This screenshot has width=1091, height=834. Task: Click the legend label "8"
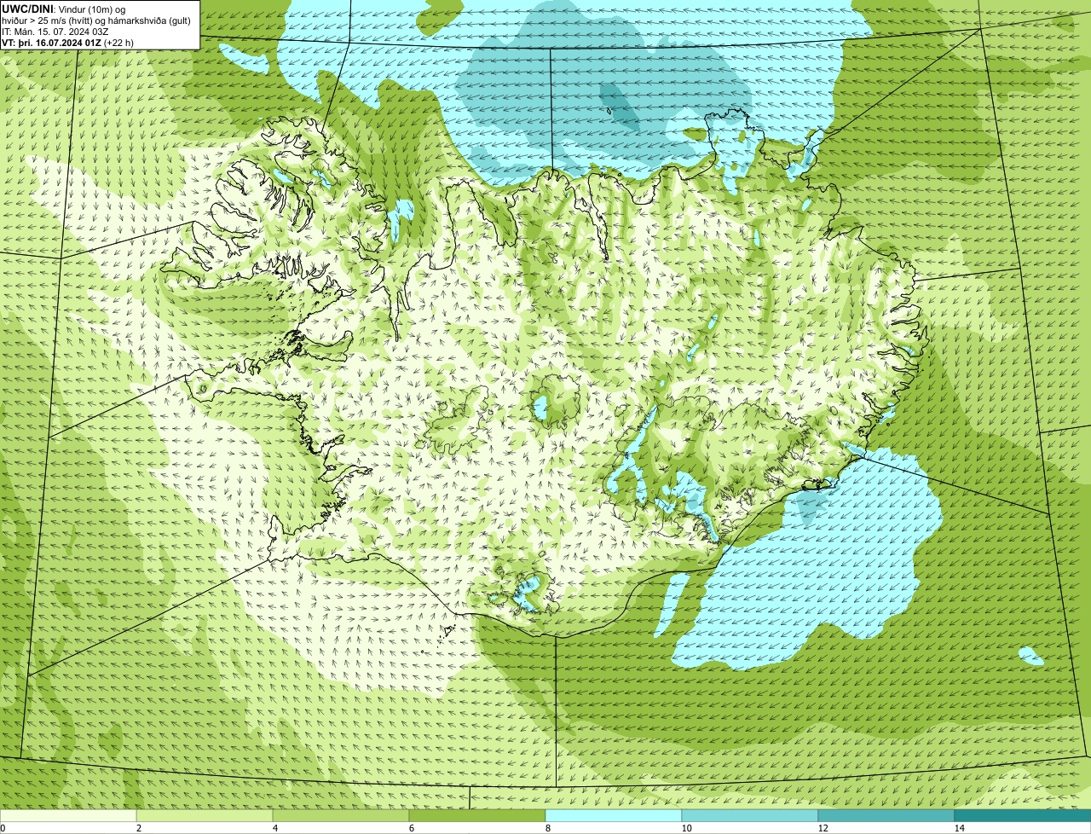point(547,828)
